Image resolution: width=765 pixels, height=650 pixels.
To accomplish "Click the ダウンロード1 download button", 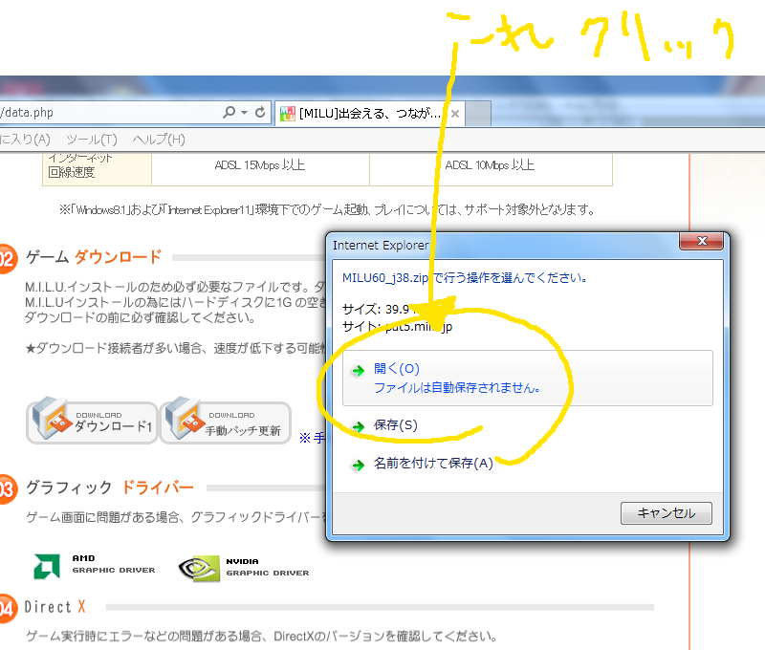I will [x=92, y=422].
